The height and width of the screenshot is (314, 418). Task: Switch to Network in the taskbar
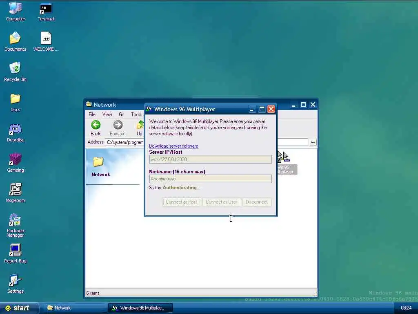point(75,308)
